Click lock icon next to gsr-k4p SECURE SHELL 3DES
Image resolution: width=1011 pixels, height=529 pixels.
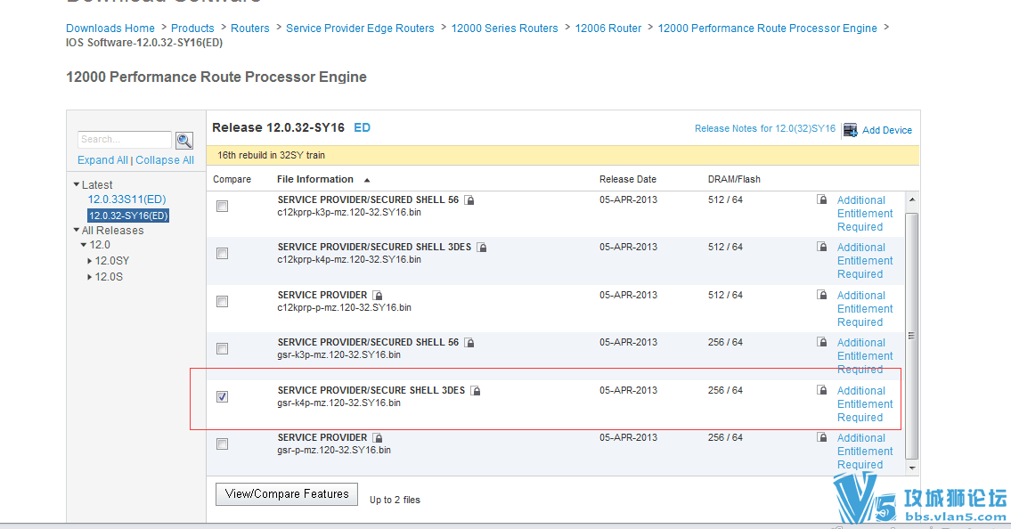(x=476, y=391)
